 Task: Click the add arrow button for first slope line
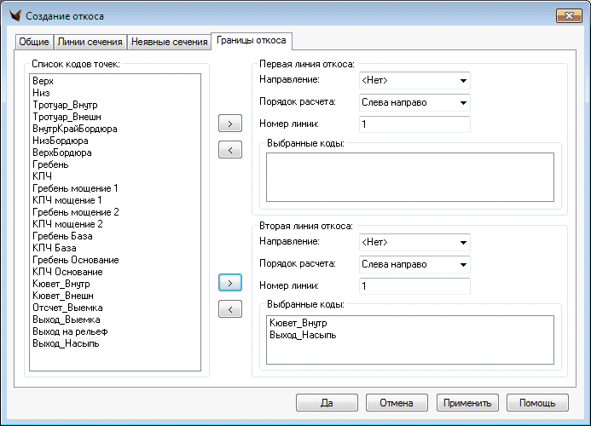230,124
